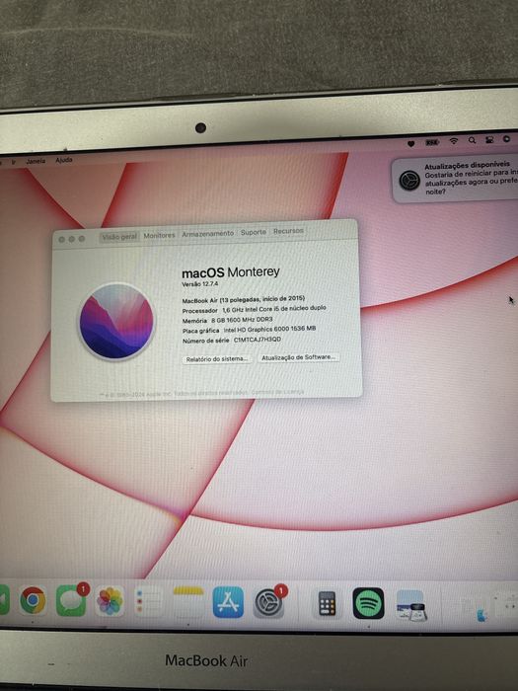
Task: Click the serial number C1MTCAJ7H3QD
Action: pyautogui.click(x=258, y=340)
